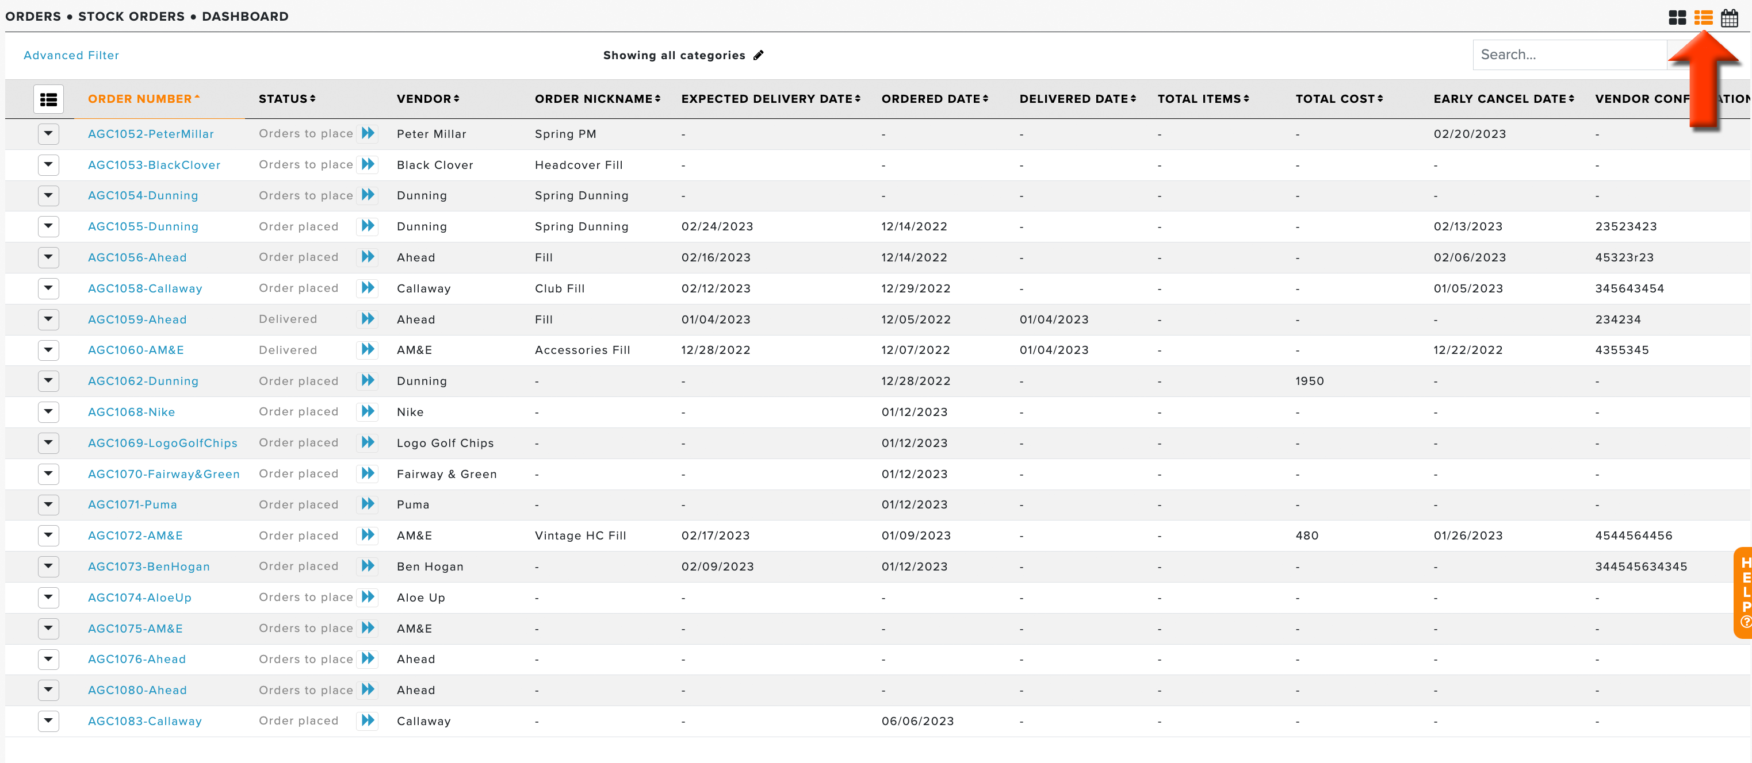Advance status of AGC1083-Callaway order
Image resolution: width=1752 pixels, height=763 pixels.
tap(368, 721)
